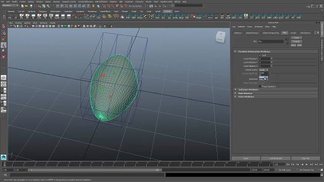
Task: Click the yellow light icon in viewport toolbar
Action: [x=75, y=26]
